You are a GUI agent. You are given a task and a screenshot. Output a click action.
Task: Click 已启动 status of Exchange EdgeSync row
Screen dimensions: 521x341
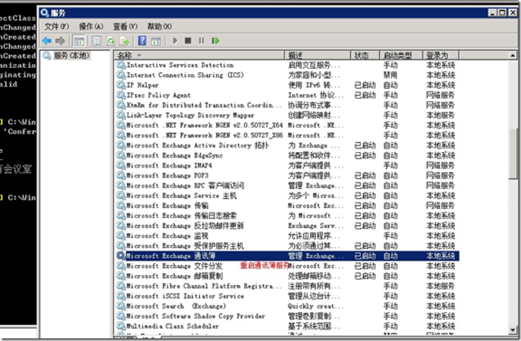click(x=365, y=156)
